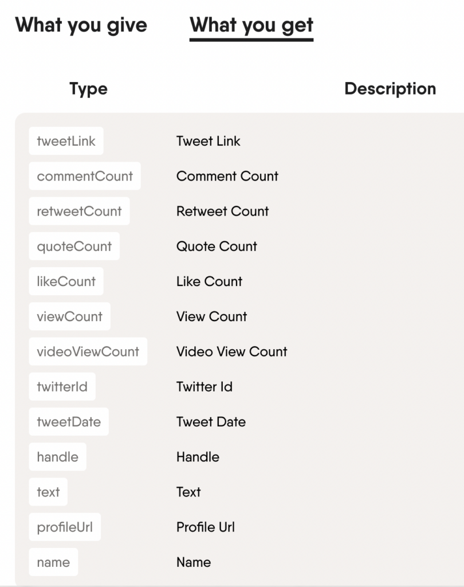The image size is (464, 587).
Task: Click the videoViewCount type badge
Action: pos(88,351)
